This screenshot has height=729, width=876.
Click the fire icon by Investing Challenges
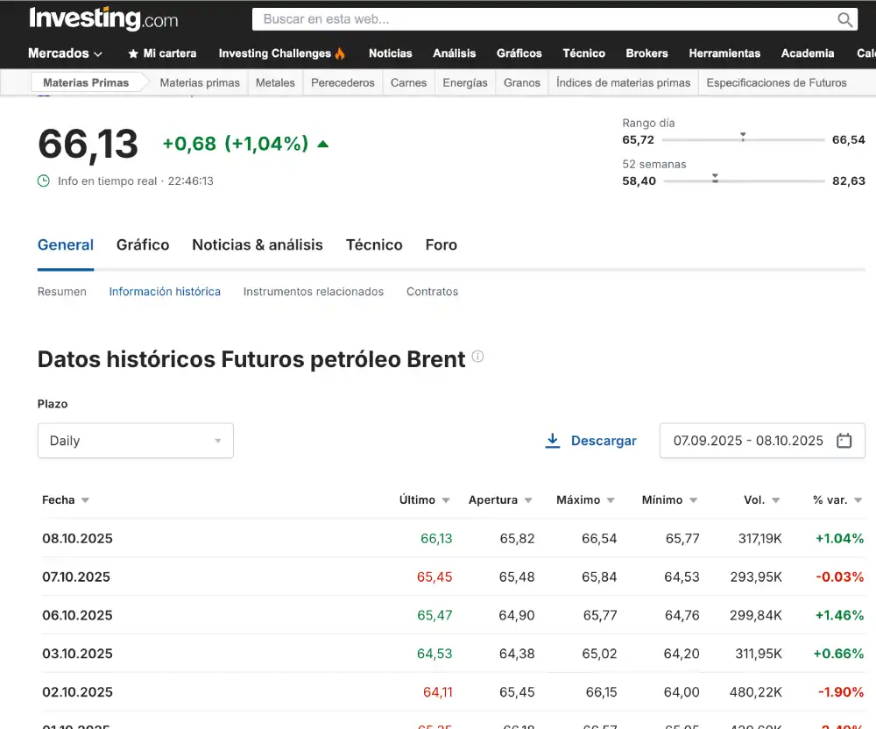[x=340, y=53]
